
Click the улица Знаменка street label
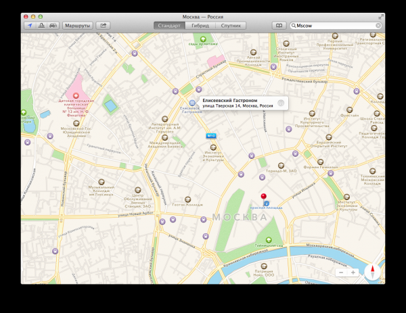coord(181,241)
